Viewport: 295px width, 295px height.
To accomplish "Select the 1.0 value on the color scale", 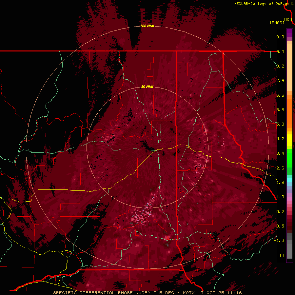I will (x=280, y=197).
